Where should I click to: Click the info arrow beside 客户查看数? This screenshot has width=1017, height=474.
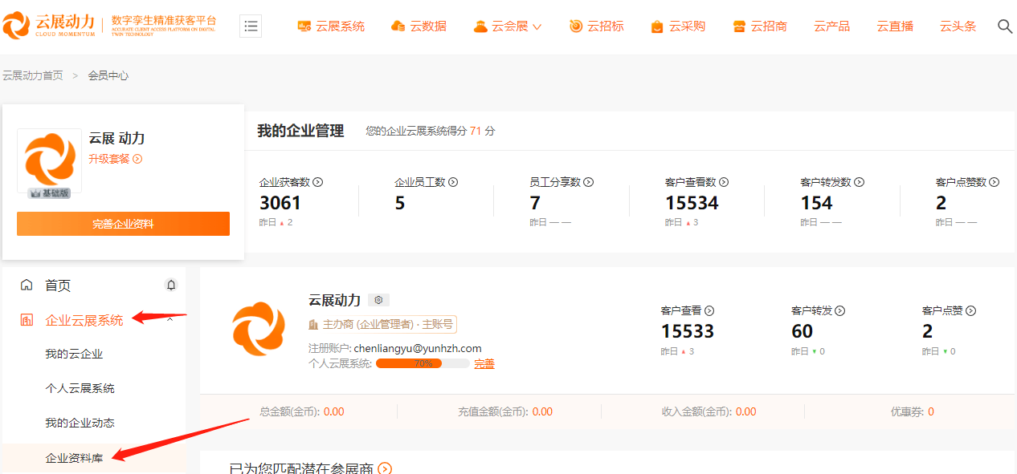[x=724, y=182]
